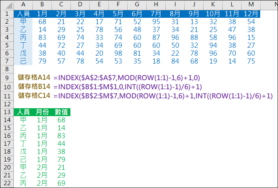Click cell C15 with value 14

point(61,128)
